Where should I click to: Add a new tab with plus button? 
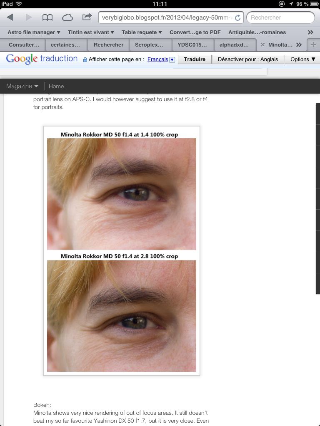click(x=313, y=45)
